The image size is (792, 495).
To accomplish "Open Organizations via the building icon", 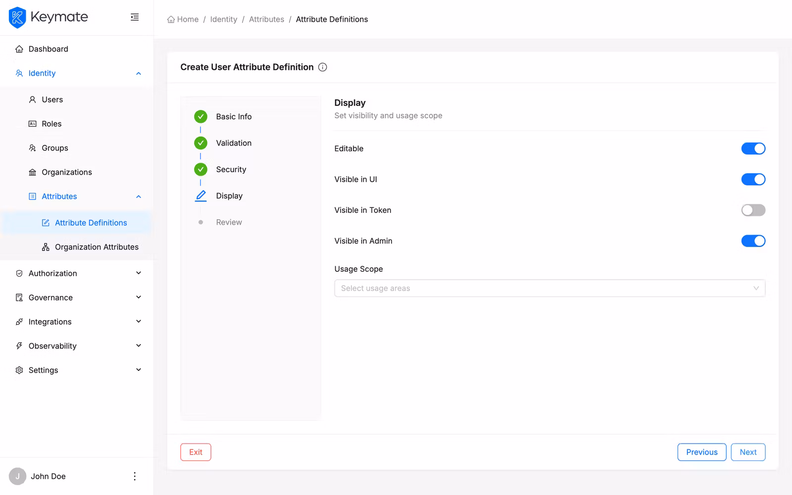I will (x=32, y=172).
